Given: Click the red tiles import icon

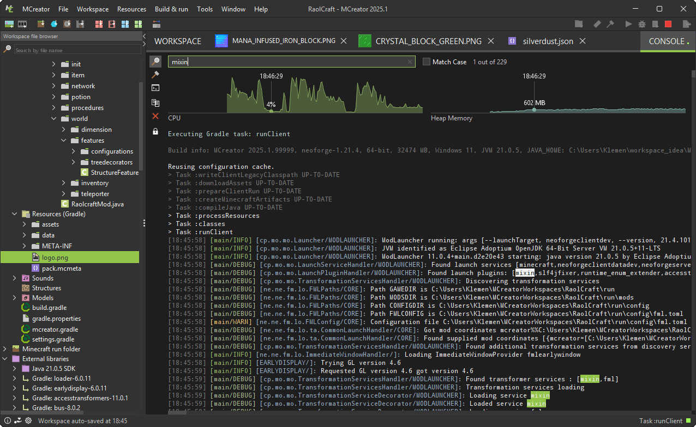Looking at the screenshot, I should pos(99,24).
